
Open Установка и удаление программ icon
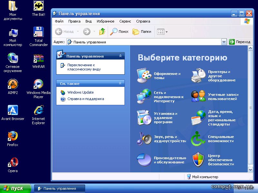click(144, 118)
